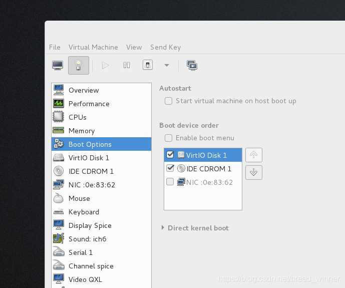Select NIC :0e:83:62 row in boot order
The height and width of the screenshot is (288, 345).
203,182
